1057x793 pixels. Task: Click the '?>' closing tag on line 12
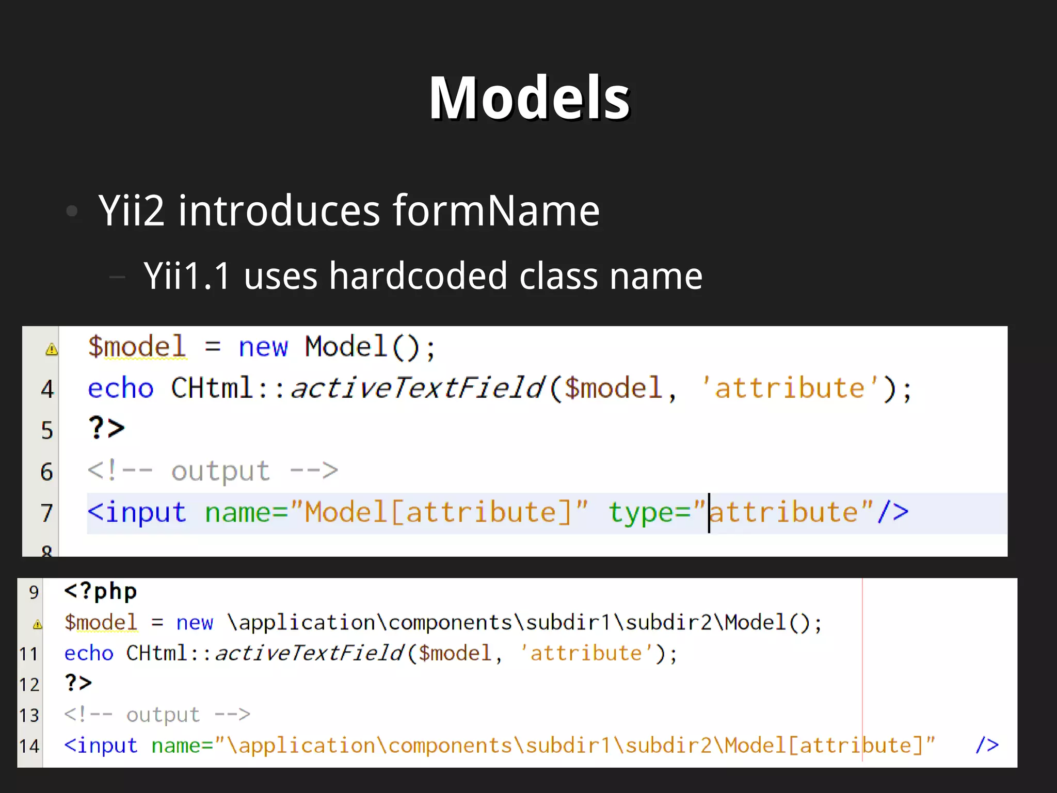click(78, 683)
